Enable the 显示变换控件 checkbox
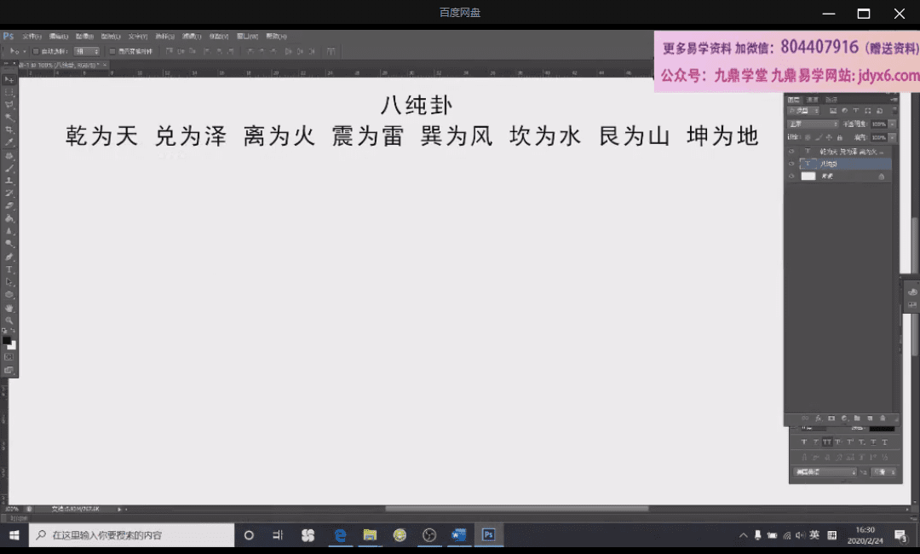920x554 pixels. pyautogui.click(x=112, y=51)
